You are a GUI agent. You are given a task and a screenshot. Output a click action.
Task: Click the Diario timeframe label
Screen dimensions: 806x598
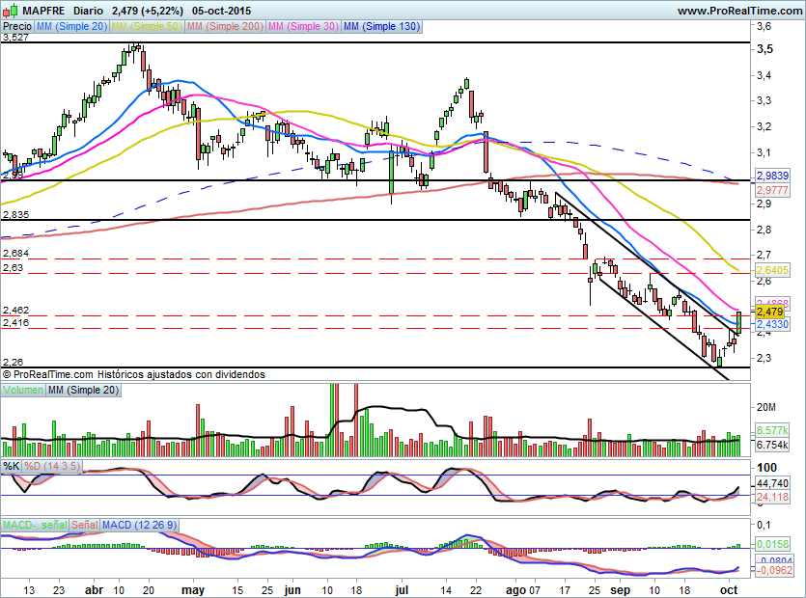point(88,11)
